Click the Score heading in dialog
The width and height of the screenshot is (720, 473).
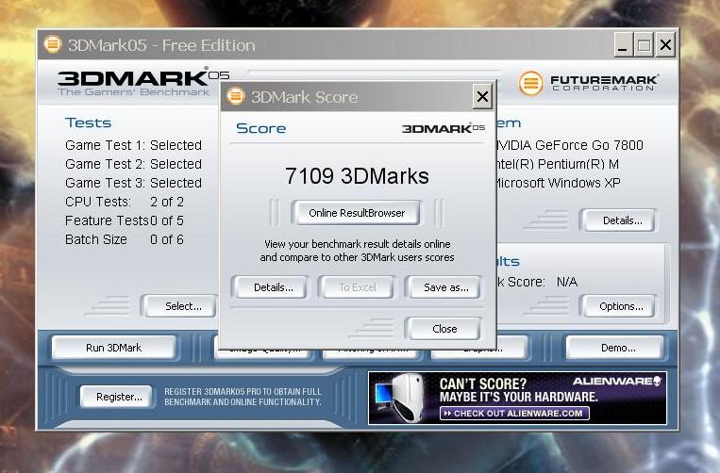tap(260, 128)
